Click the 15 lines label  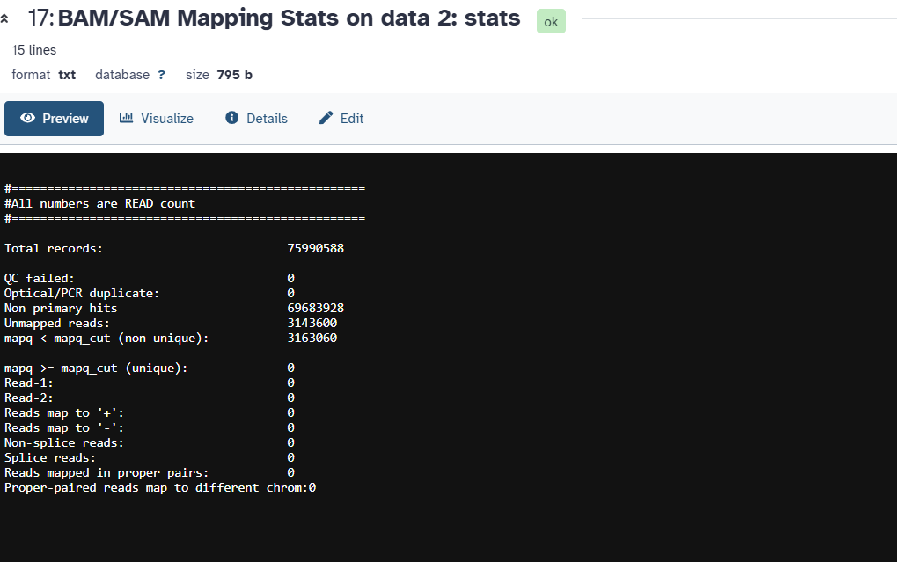point(34,50)
